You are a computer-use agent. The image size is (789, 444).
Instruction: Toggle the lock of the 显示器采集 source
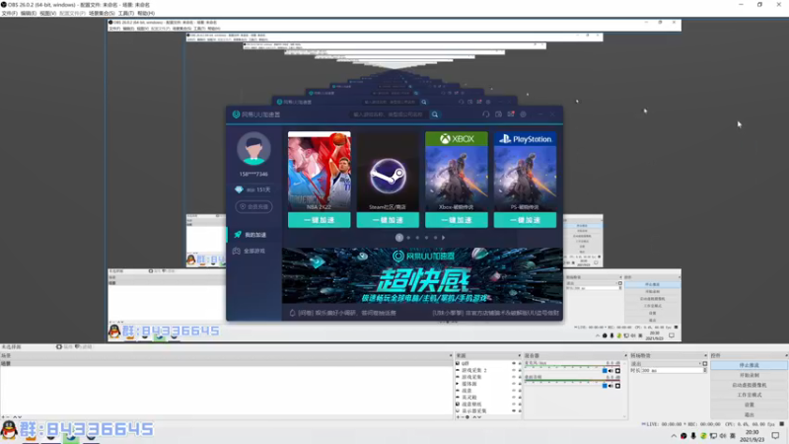click(520, 410)
